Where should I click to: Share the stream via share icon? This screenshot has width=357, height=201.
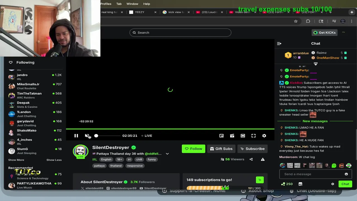tap(251, 159)
